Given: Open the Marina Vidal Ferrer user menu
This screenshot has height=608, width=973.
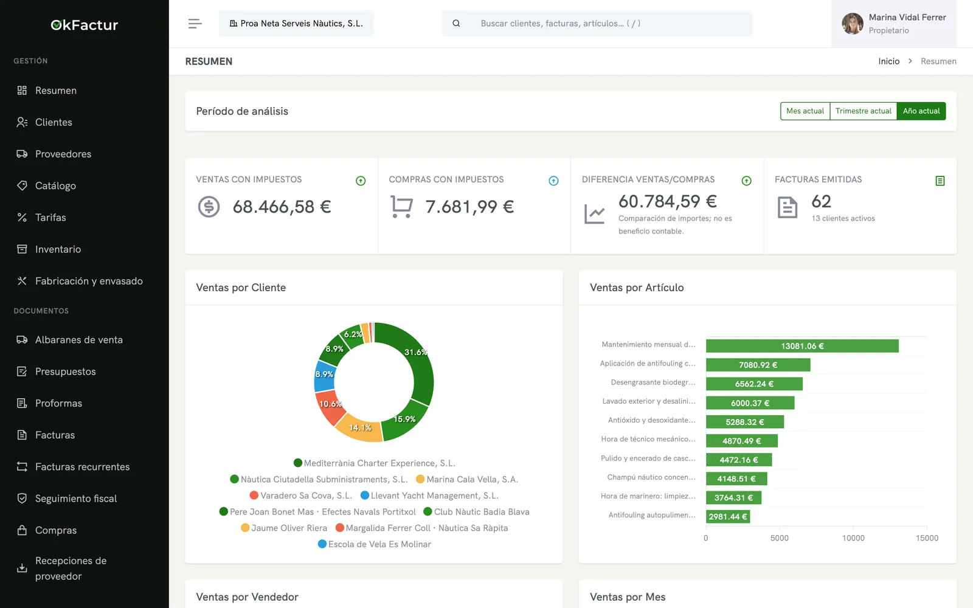Looking at the screenshot, I should (x=893, y=24).
